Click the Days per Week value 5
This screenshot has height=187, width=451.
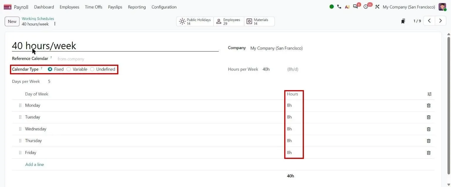pos(49,81)
